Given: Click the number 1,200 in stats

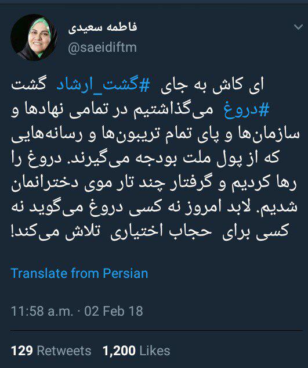Looking at the screenshot, I should (x=119, y=351).
